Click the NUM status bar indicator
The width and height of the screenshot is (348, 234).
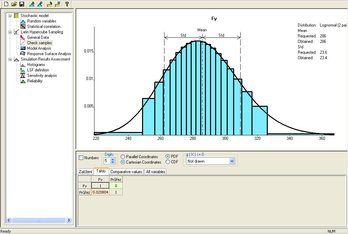[331, 231]
